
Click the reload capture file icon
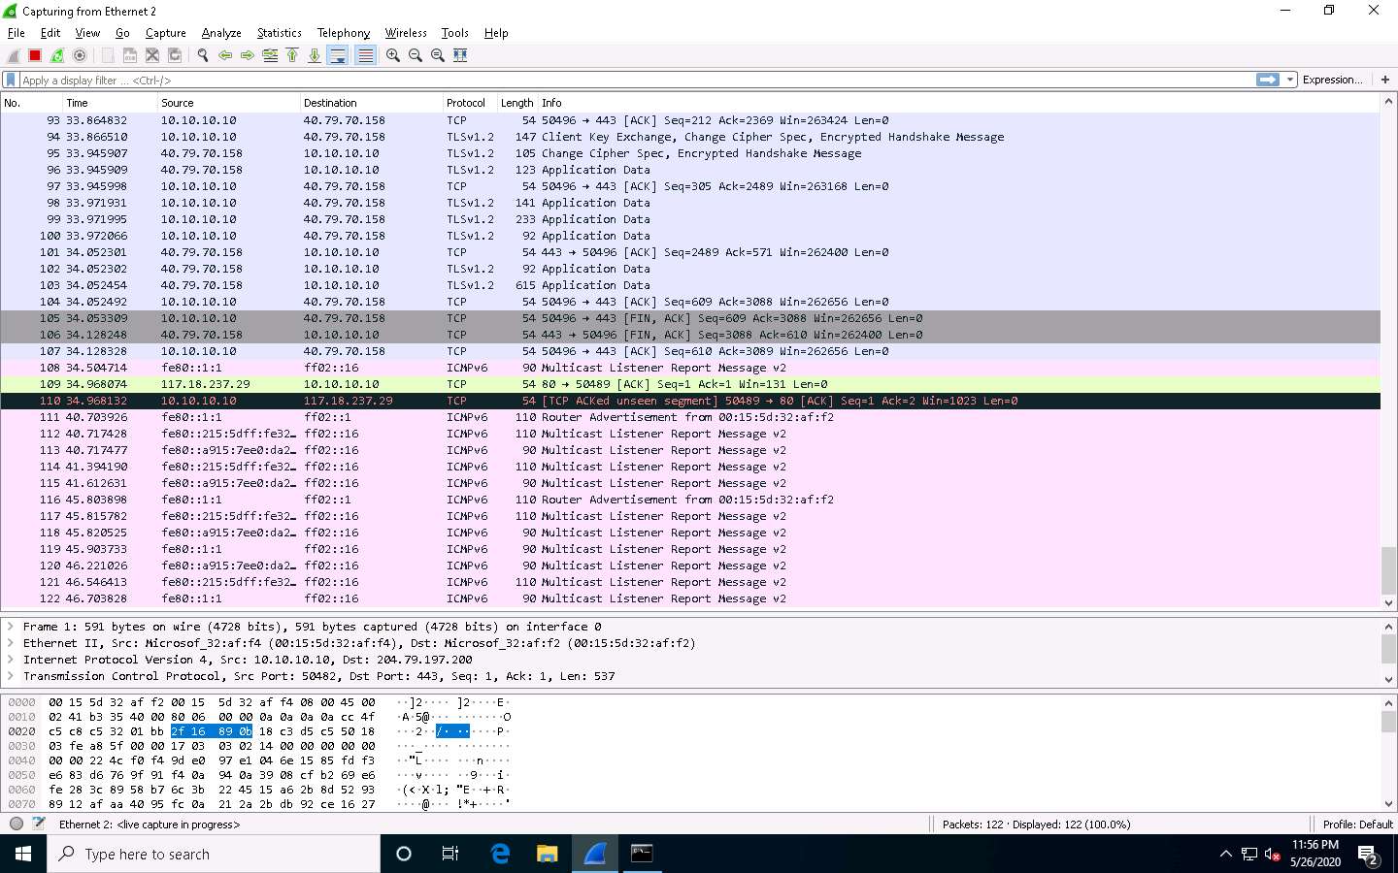coord(175,56)
